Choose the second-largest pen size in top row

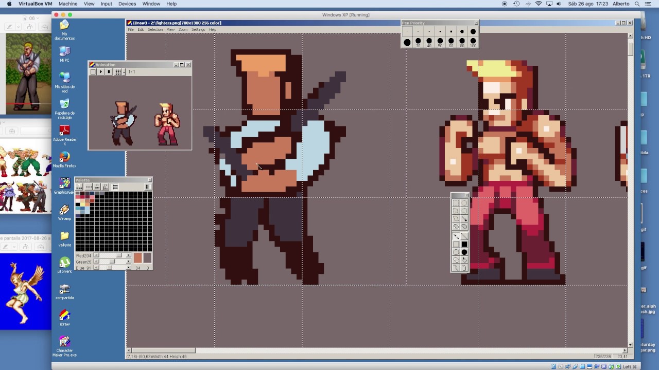(x=462, y=31)
